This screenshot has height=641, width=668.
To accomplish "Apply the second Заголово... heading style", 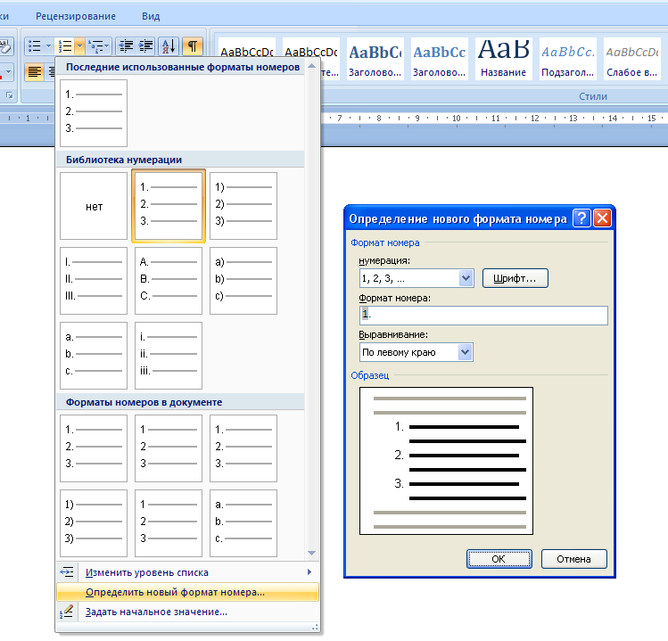I will (439, 58).
